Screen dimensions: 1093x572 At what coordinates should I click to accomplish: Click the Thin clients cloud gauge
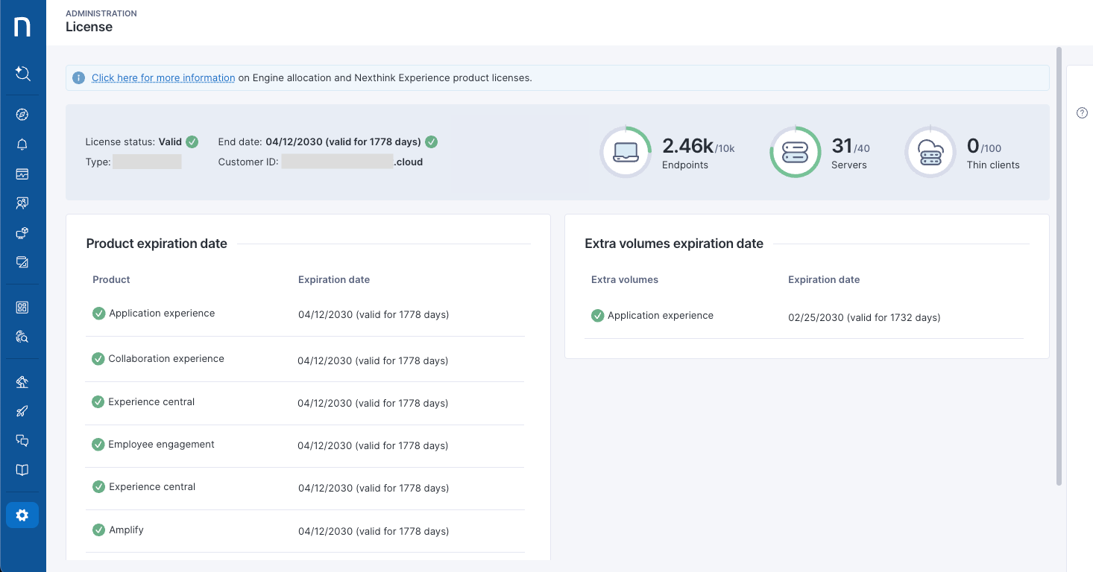(x=930, y=152)
